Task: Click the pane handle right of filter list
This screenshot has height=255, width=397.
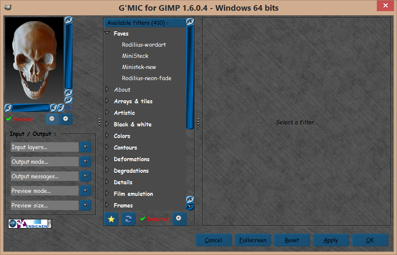Action: pos(198,122)
